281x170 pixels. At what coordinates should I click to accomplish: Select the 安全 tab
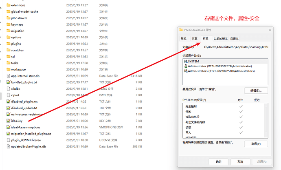[206, 38]
